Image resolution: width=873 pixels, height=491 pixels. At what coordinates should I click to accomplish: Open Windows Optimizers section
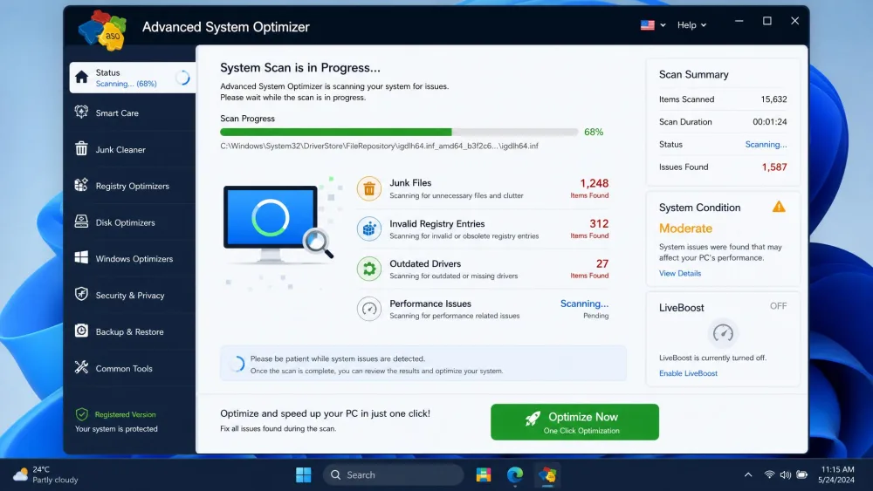tap(133, 258)
